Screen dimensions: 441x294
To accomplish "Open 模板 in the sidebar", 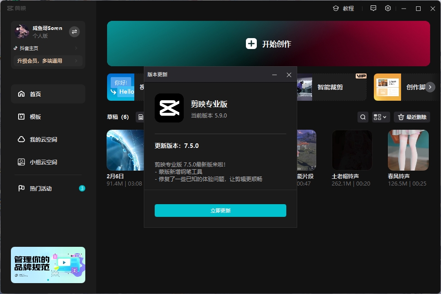I will point(48,117).
